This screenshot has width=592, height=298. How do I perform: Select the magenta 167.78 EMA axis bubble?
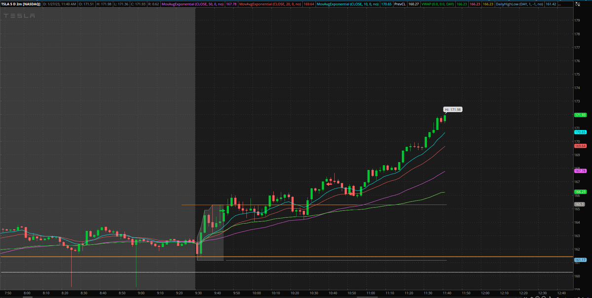(x=580, y=171)
